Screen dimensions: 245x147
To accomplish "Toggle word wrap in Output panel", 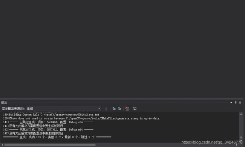I will point(135,109).
